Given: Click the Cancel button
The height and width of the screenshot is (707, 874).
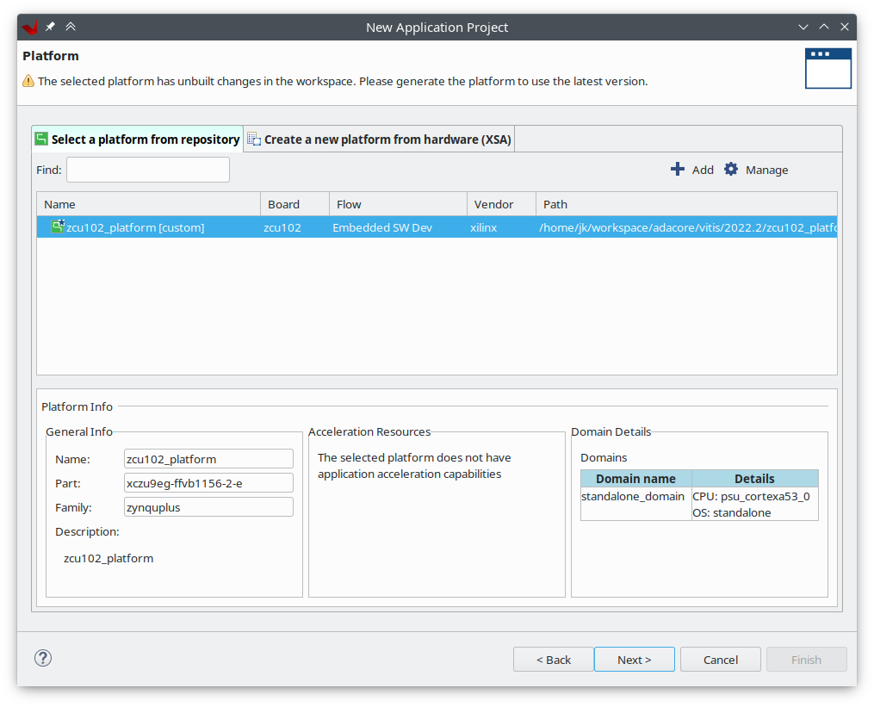Looking at the screenshot, I should (721, 660).
